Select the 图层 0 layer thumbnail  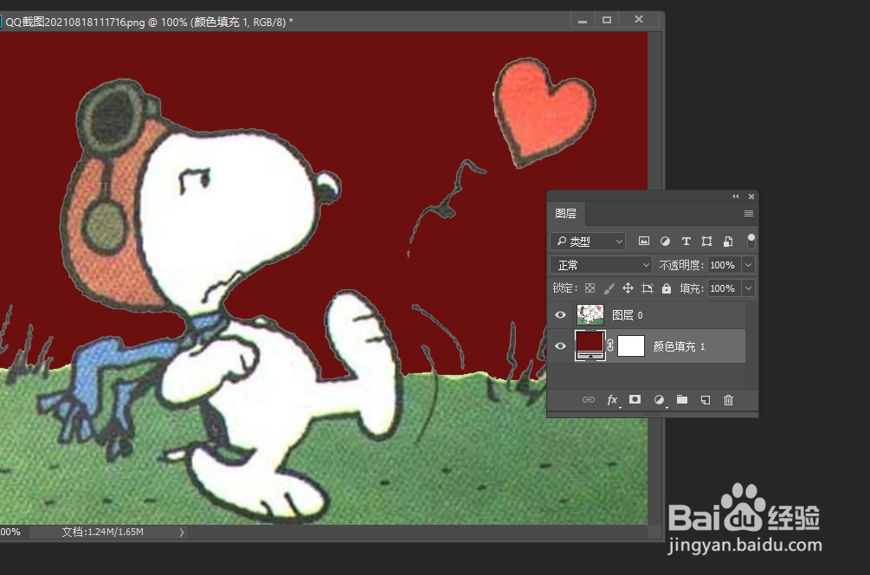[590, 314]
